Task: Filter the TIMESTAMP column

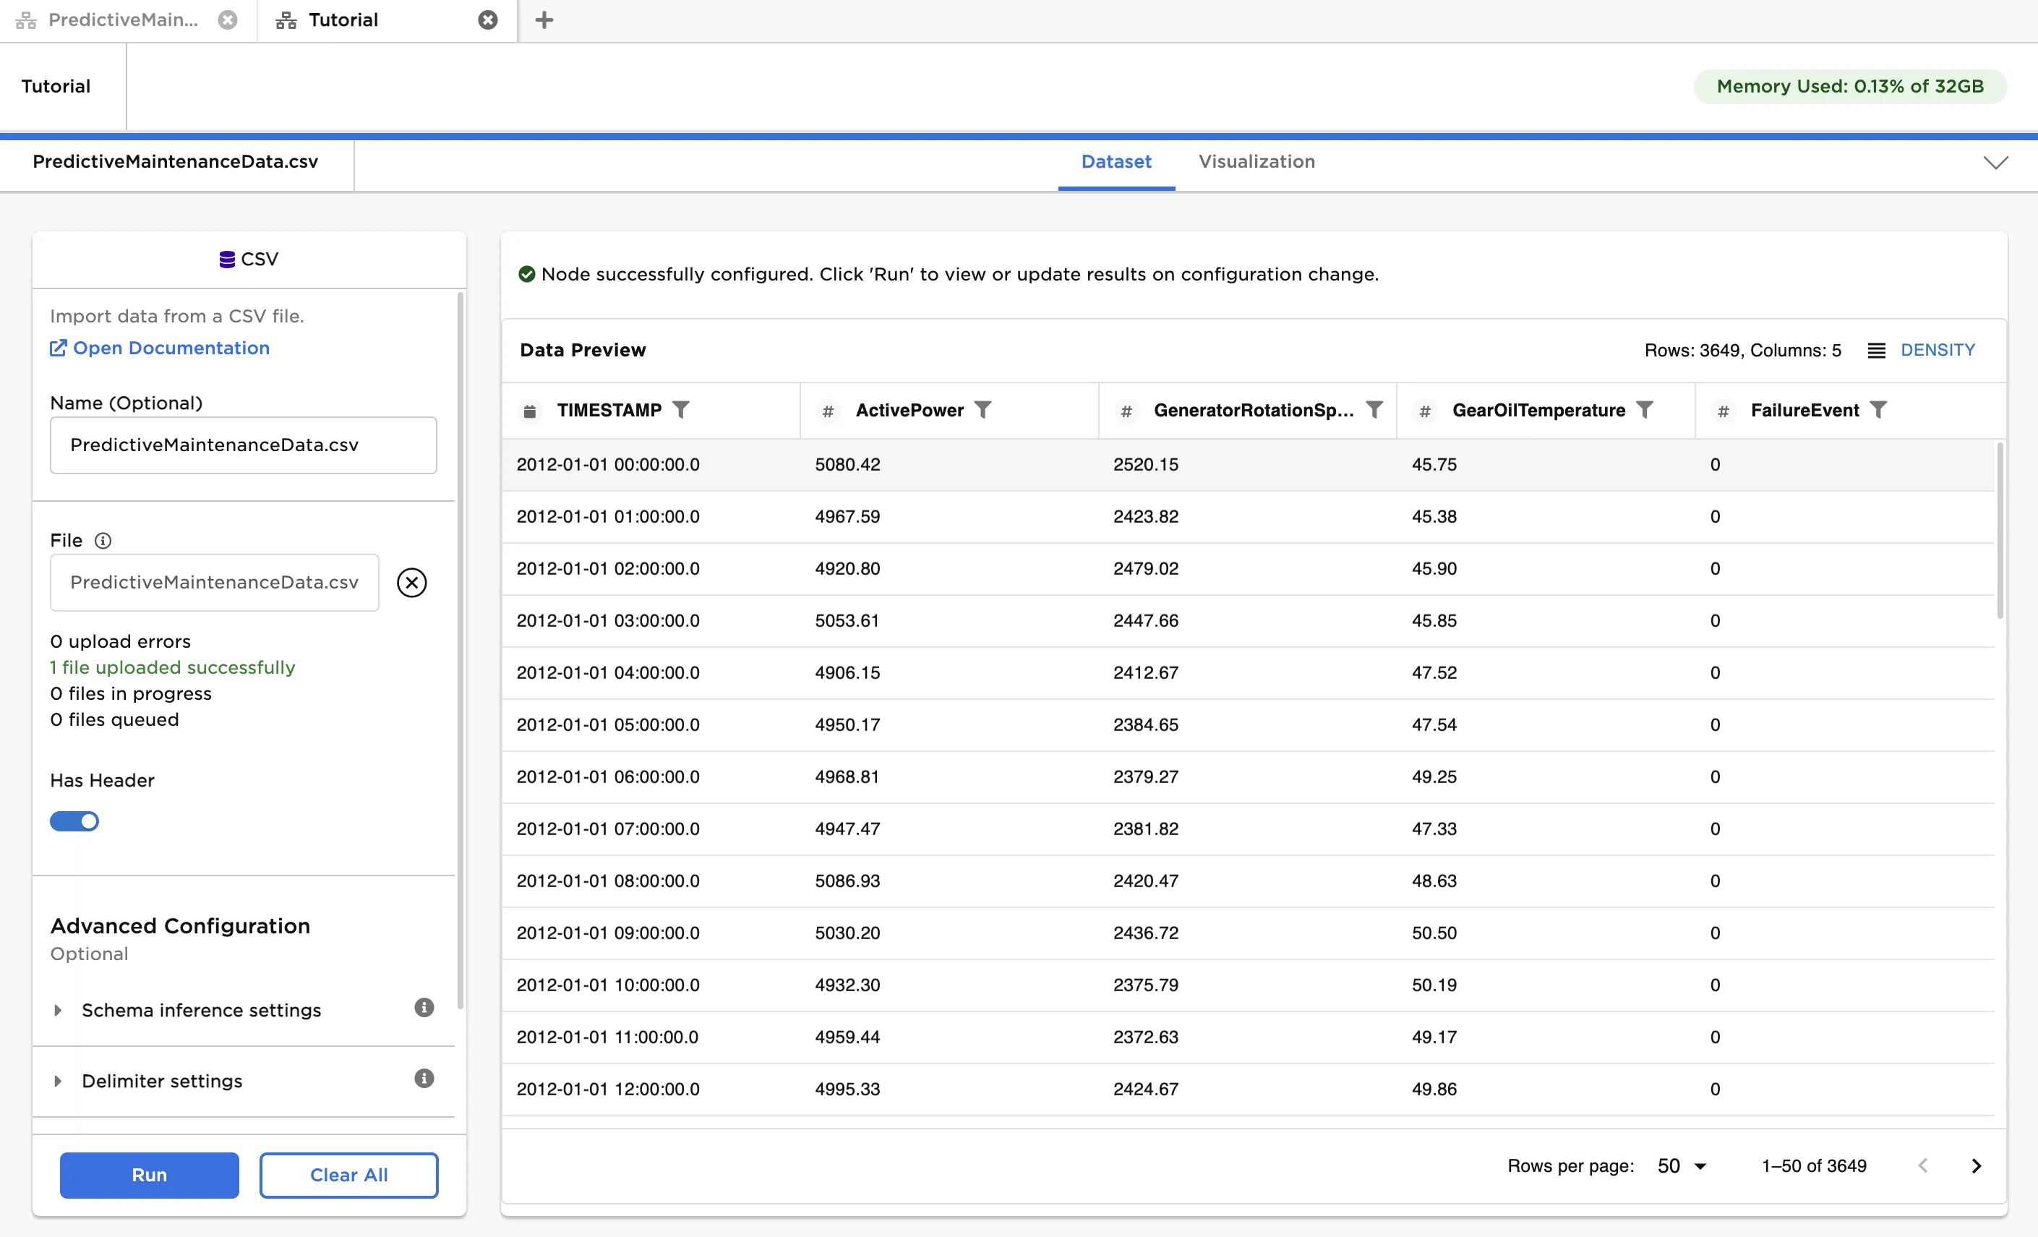Action: tap(682, 409)
